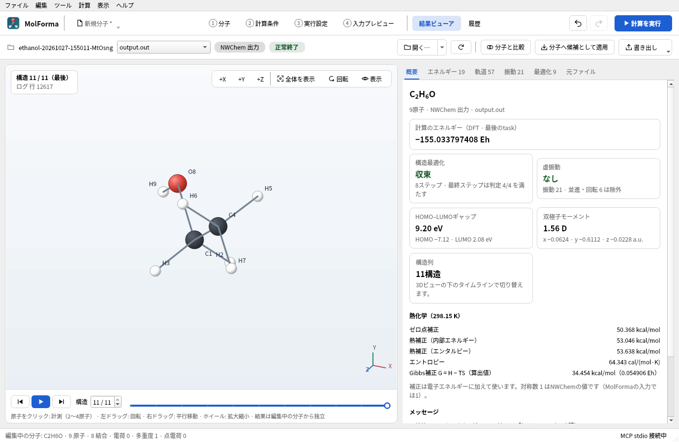Open the output.out file selector

point(164,47)
